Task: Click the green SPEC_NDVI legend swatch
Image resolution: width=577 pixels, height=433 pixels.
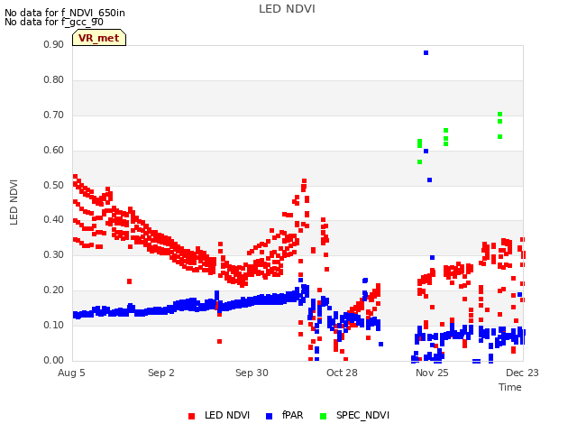Action: coord(323,416)
